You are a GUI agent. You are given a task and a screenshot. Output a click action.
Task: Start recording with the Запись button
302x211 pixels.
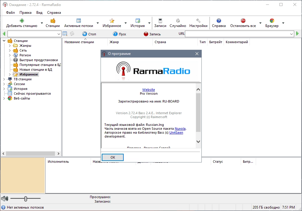(x=152, y=34)
